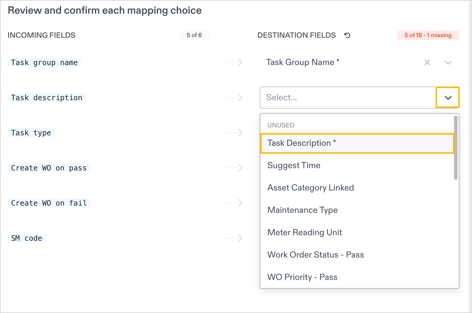
Task: Select Maintenance Type from dropdown list
Action: point(357,210)
